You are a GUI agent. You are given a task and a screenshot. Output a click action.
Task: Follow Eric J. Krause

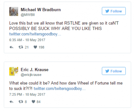tap(114, 71)
